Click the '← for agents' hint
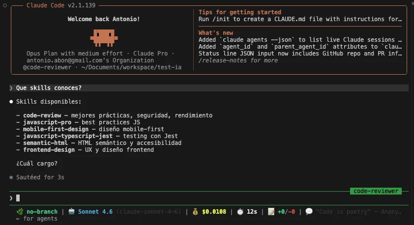The height and width of the screenshot is (225, 414). click(37, 219)
